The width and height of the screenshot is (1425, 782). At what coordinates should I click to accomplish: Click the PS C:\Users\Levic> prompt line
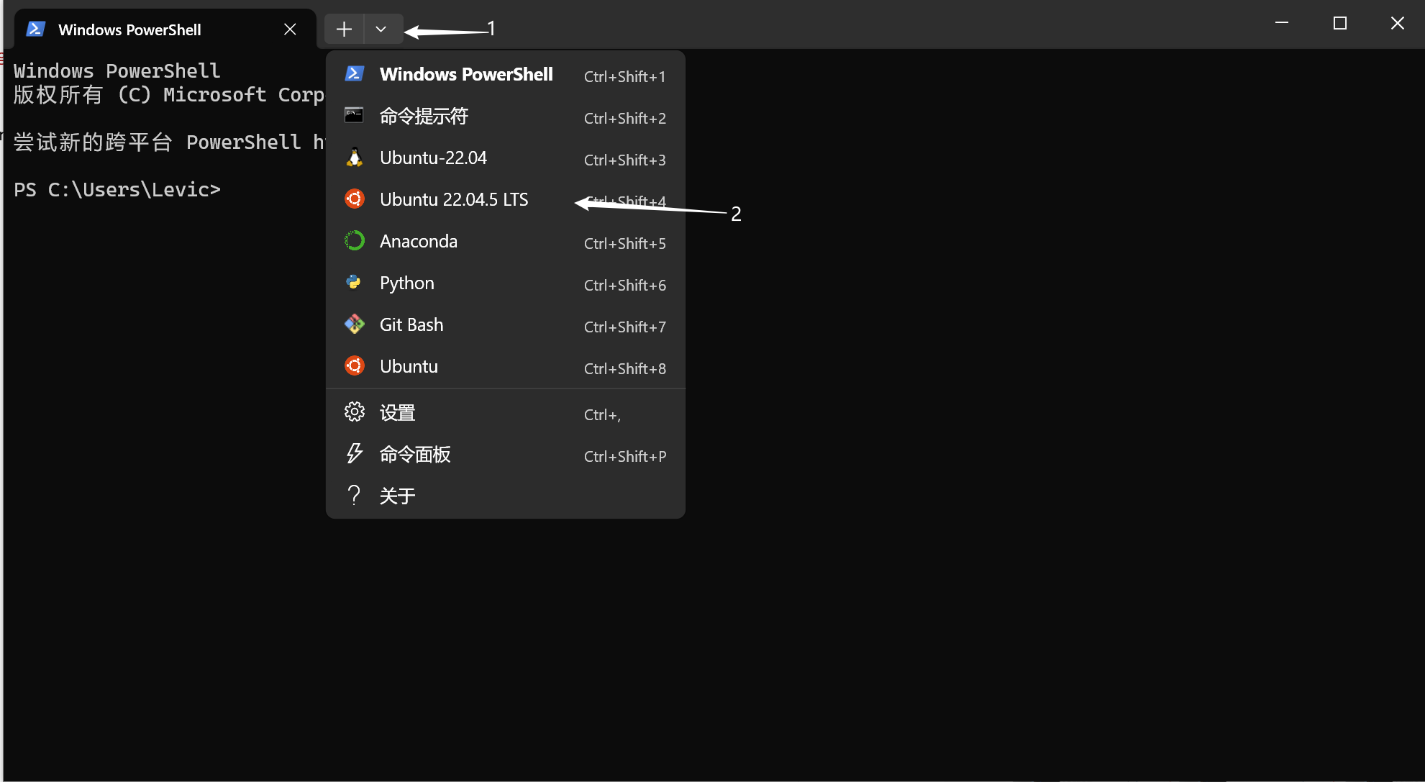coord(117,190)
